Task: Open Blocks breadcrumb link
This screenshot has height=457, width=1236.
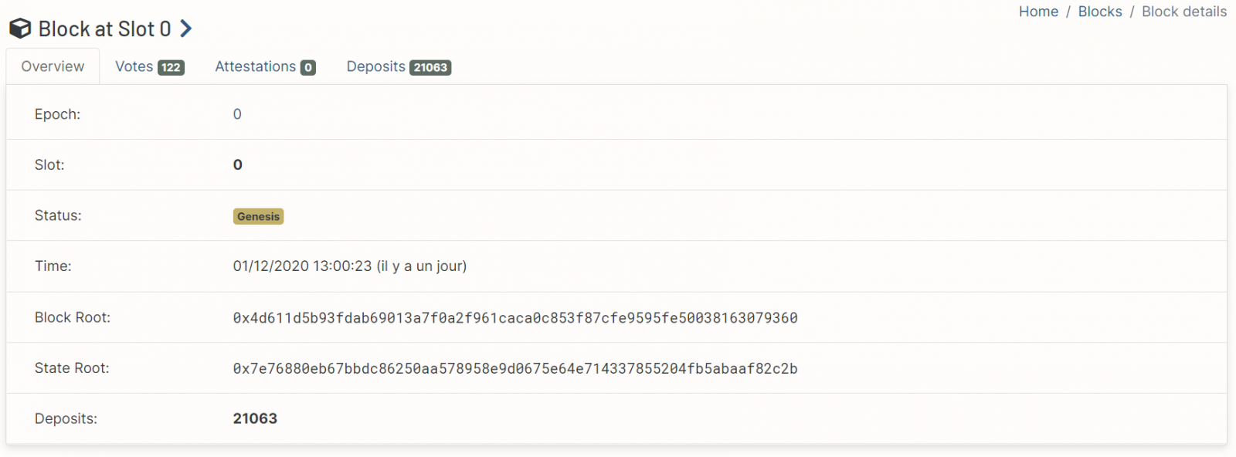Action: click(x=1100, y=12)
